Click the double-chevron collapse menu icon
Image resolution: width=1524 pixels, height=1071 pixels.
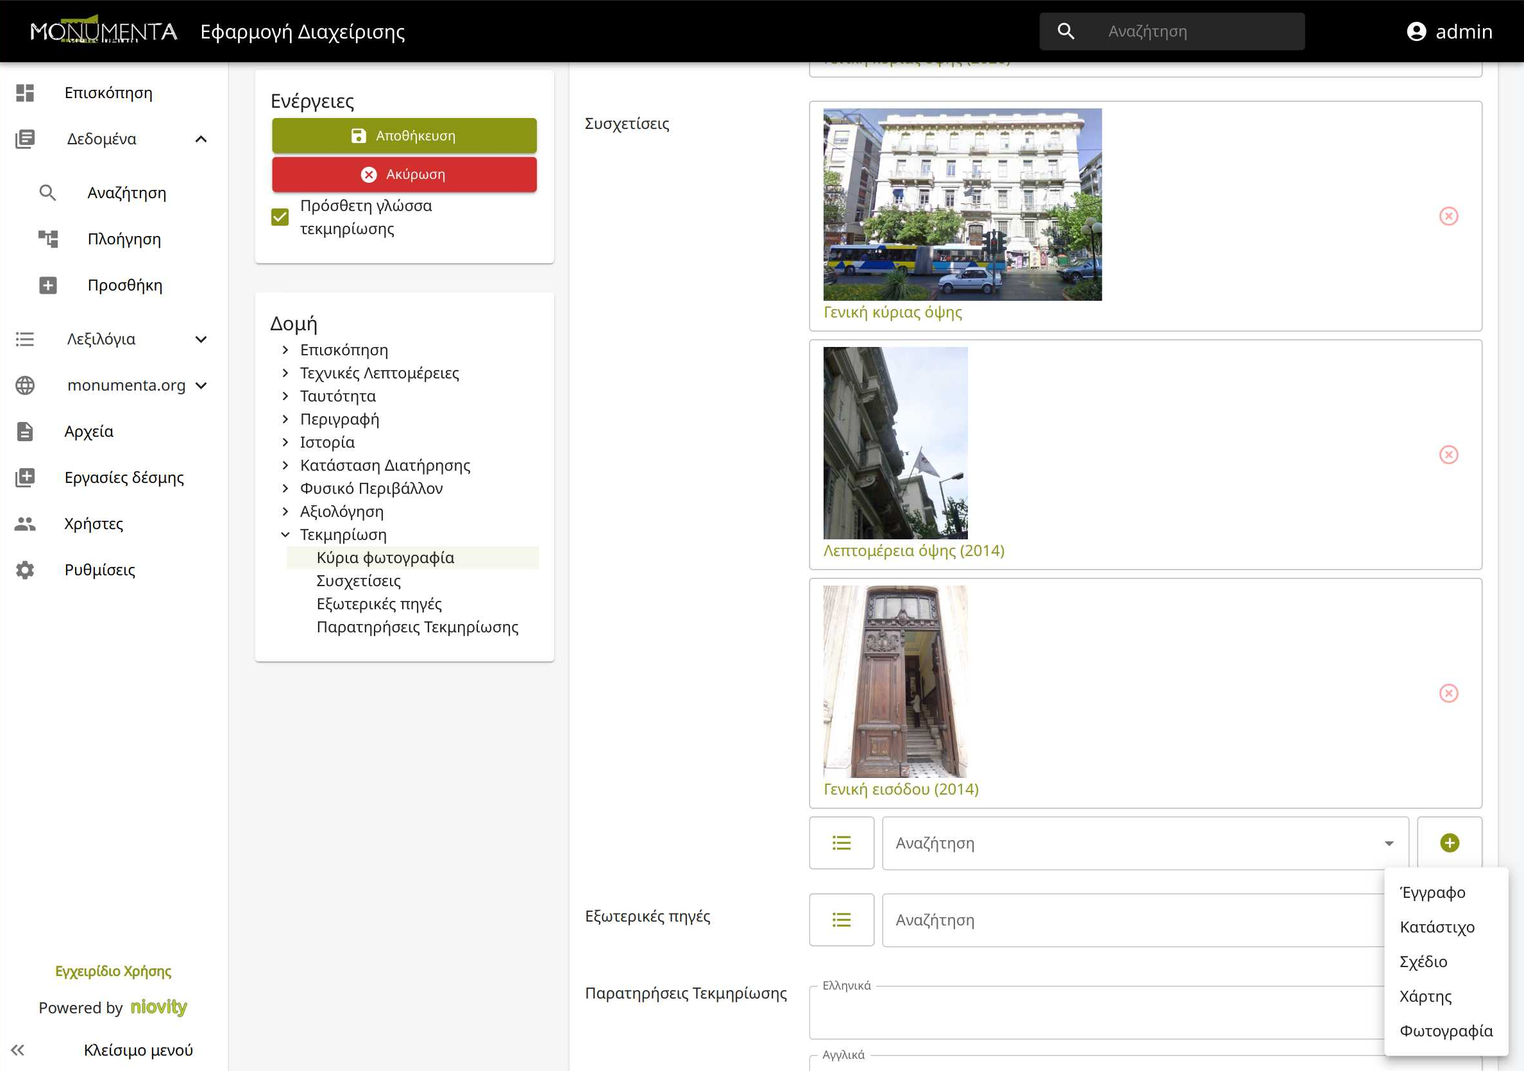[18, 1050]
